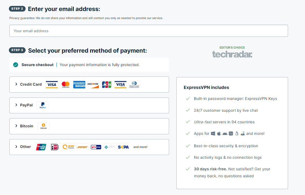Click the Bitcoin logo icon

tap(43, 126)
